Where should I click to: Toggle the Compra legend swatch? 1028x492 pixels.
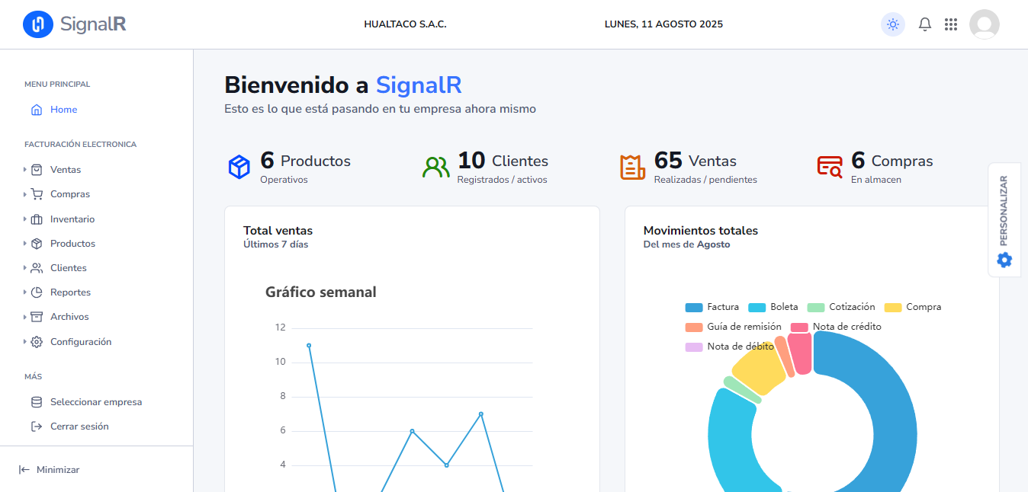[x=893, y=308]
